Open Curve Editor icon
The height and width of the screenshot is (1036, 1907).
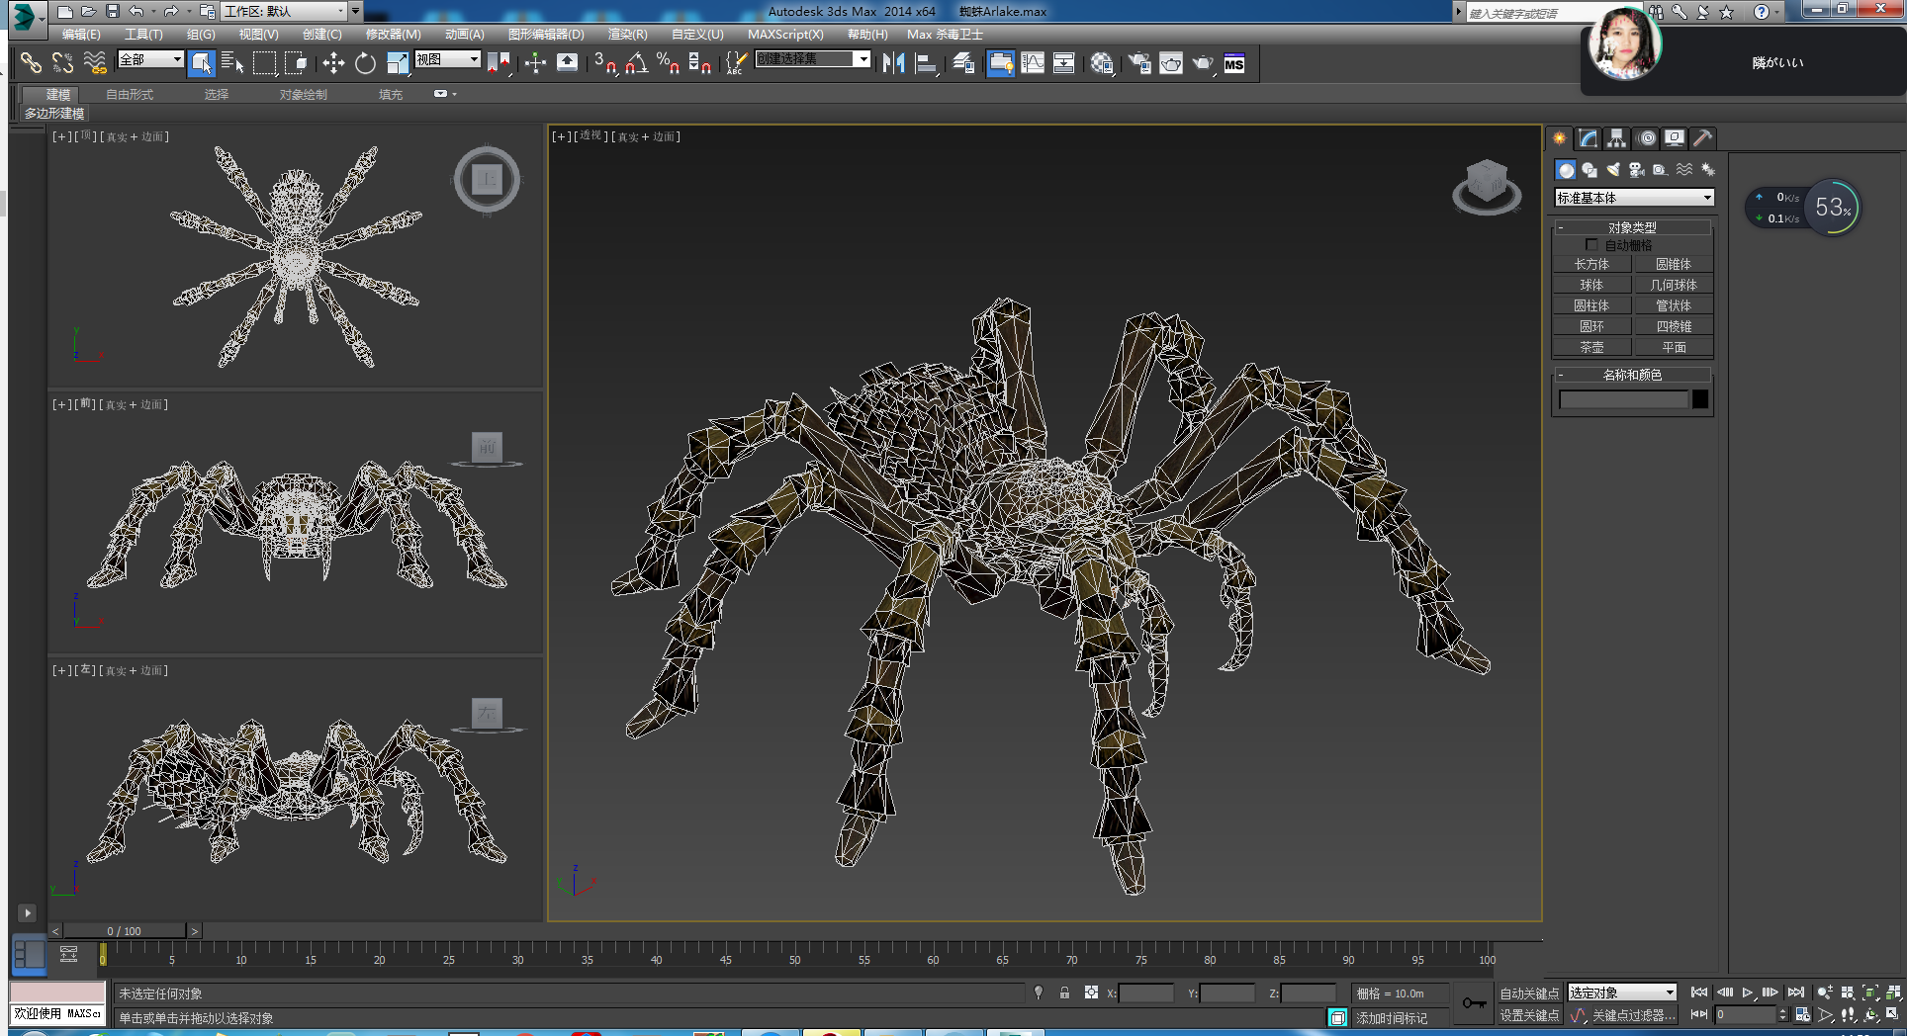(1033, 63)
